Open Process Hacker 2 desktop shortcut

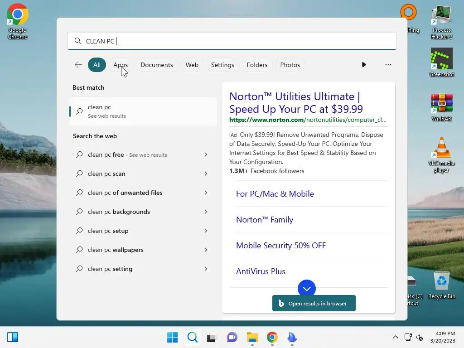441,23
